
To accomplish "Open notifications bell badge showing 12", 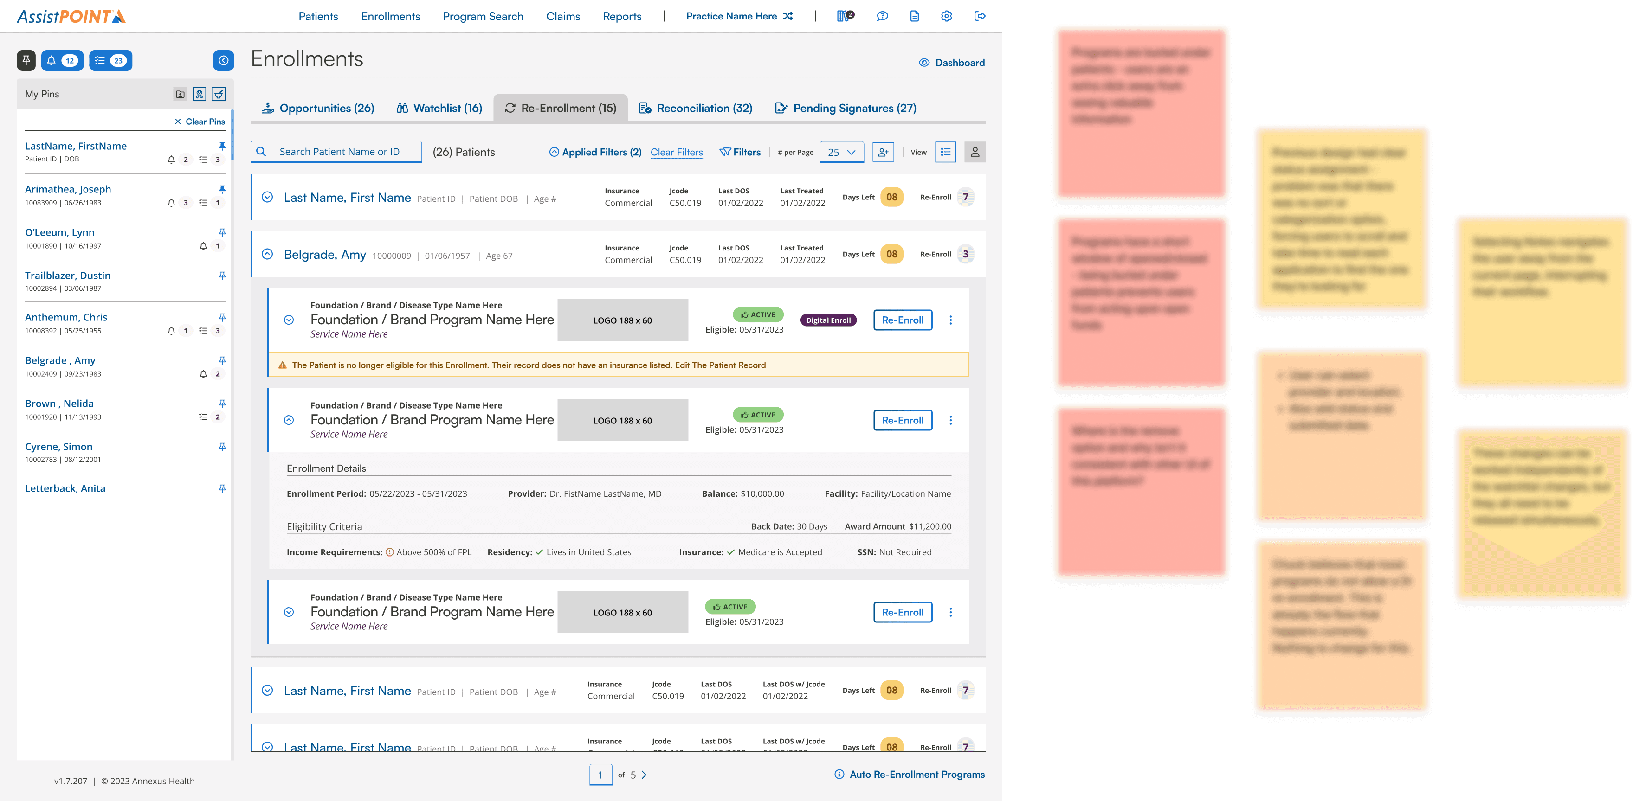I will [x=62, y=60].
